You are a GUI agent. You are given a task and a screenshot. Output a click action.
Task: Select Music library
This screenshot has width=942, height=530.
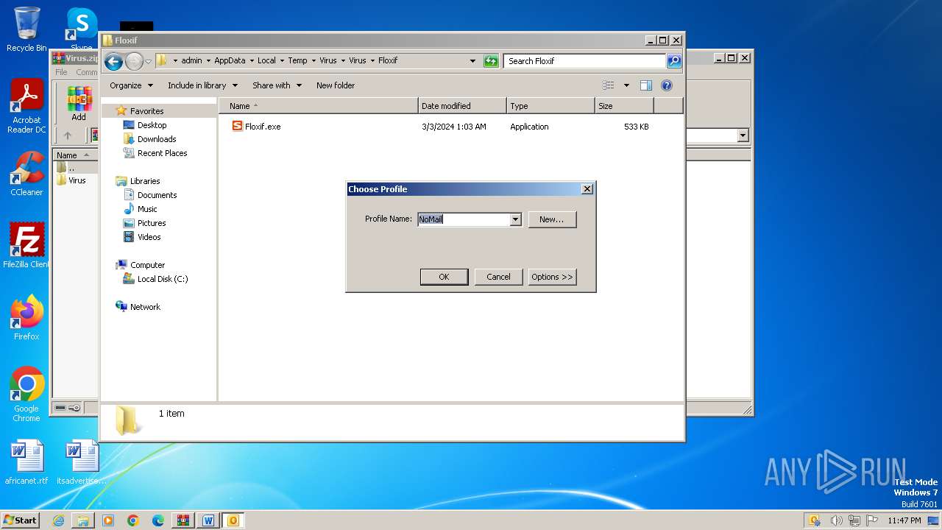147,209
